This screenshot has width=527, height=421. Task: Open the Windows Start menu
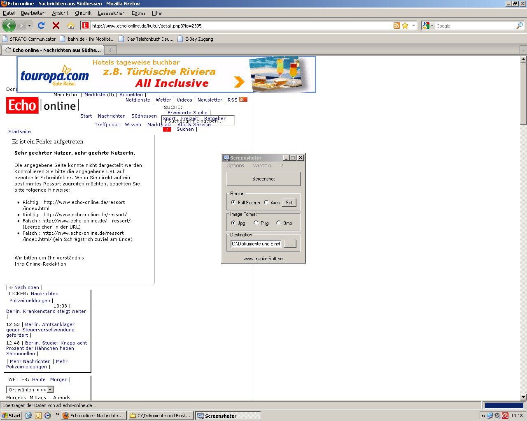coord(11,416)
